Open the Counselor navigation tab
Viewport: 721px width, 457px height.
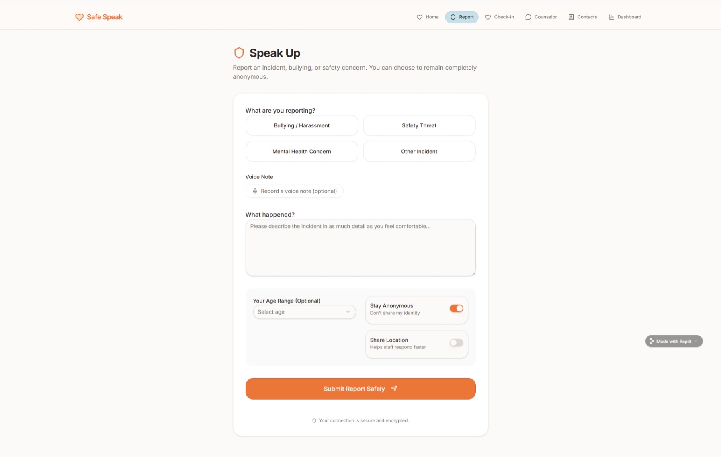coord(541,17)
